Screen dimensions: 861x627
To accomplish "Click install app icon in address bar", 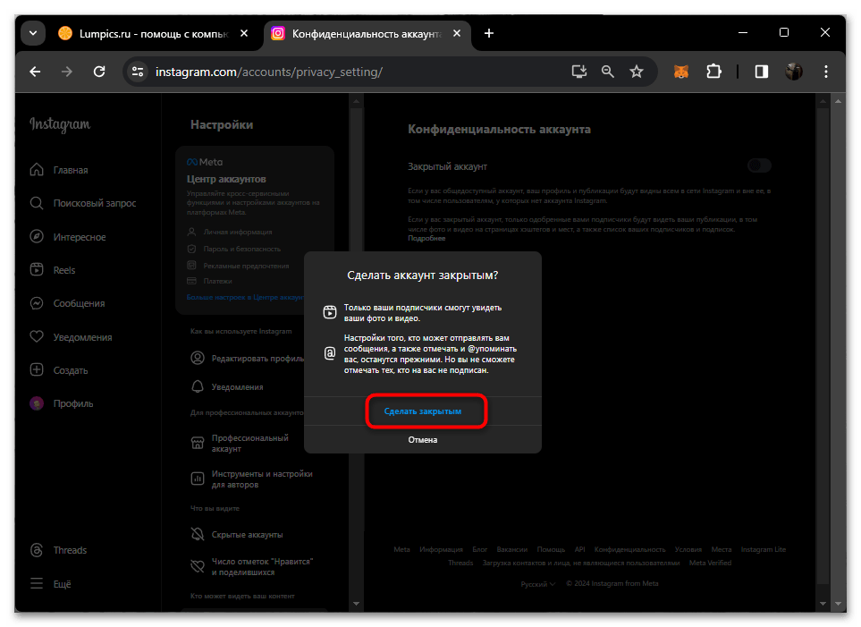I will pyautogui.click(x=579, y=72).
